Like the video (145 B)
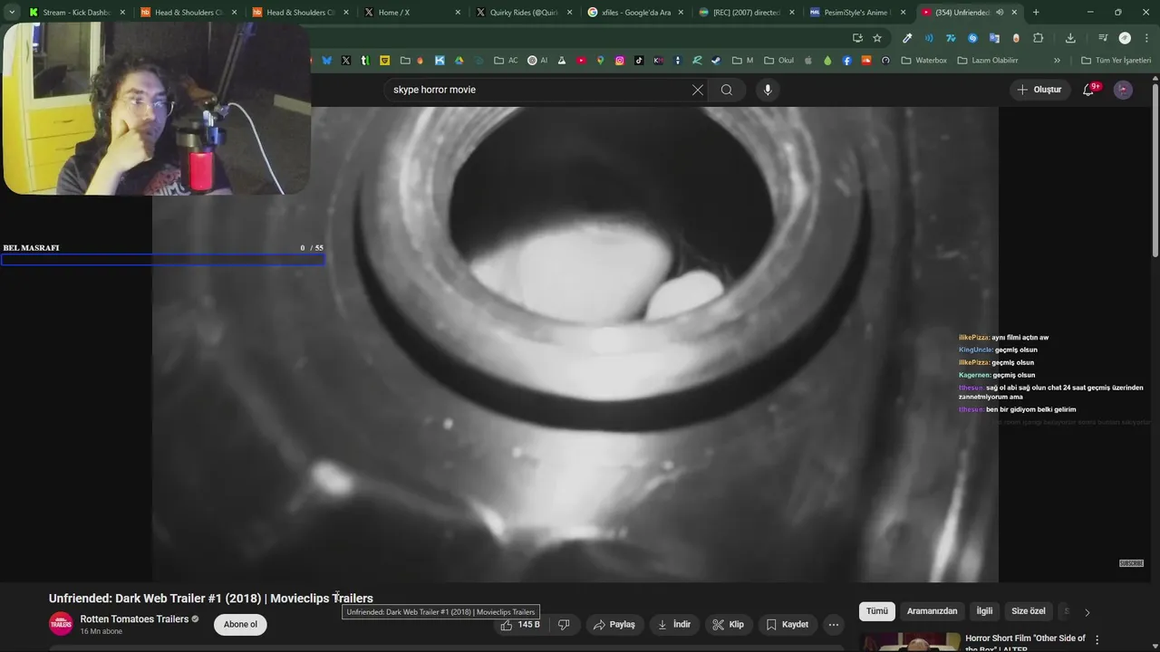 tap(520, 625)
